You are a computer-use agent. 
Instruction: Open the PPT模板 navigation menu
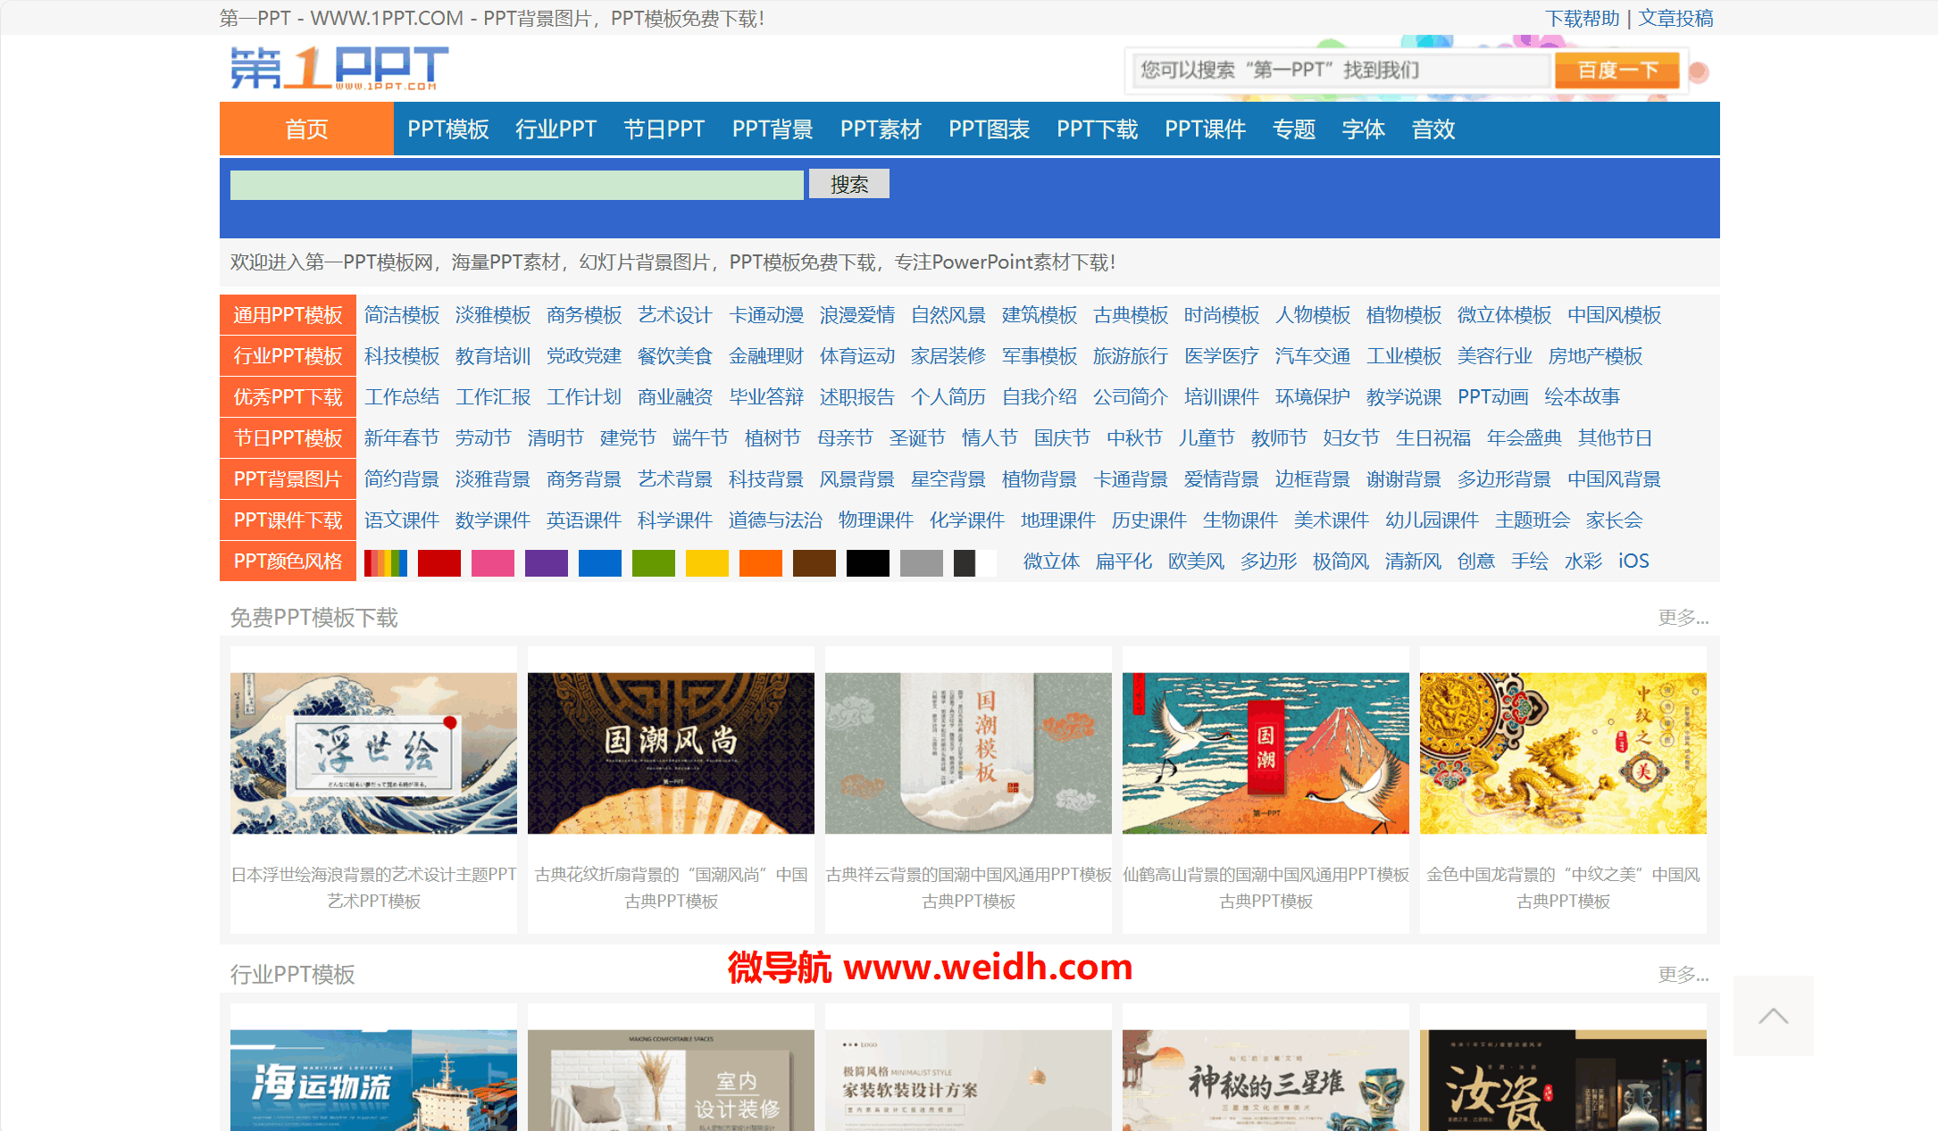click(448, 129)
